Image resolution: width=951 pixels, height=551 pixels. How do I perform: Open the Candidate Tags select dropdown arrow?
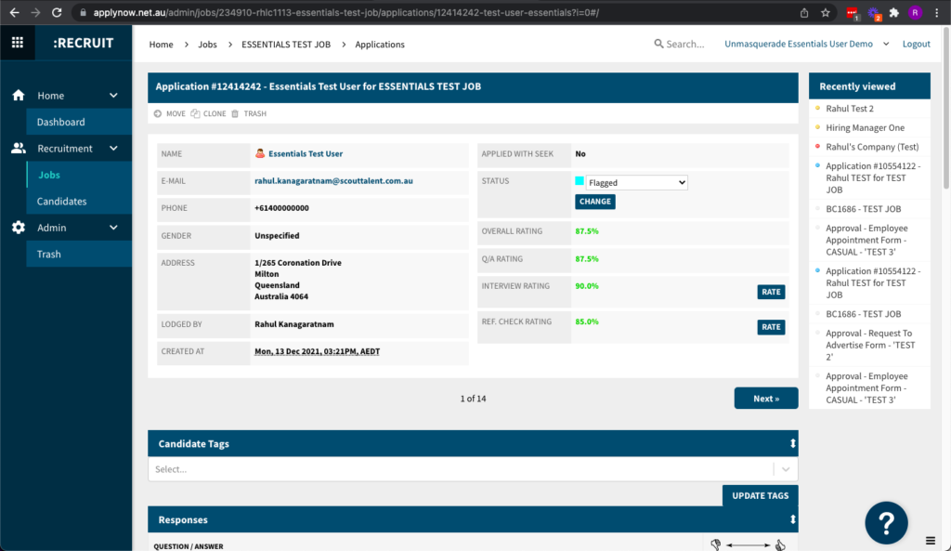pos(786,469)
